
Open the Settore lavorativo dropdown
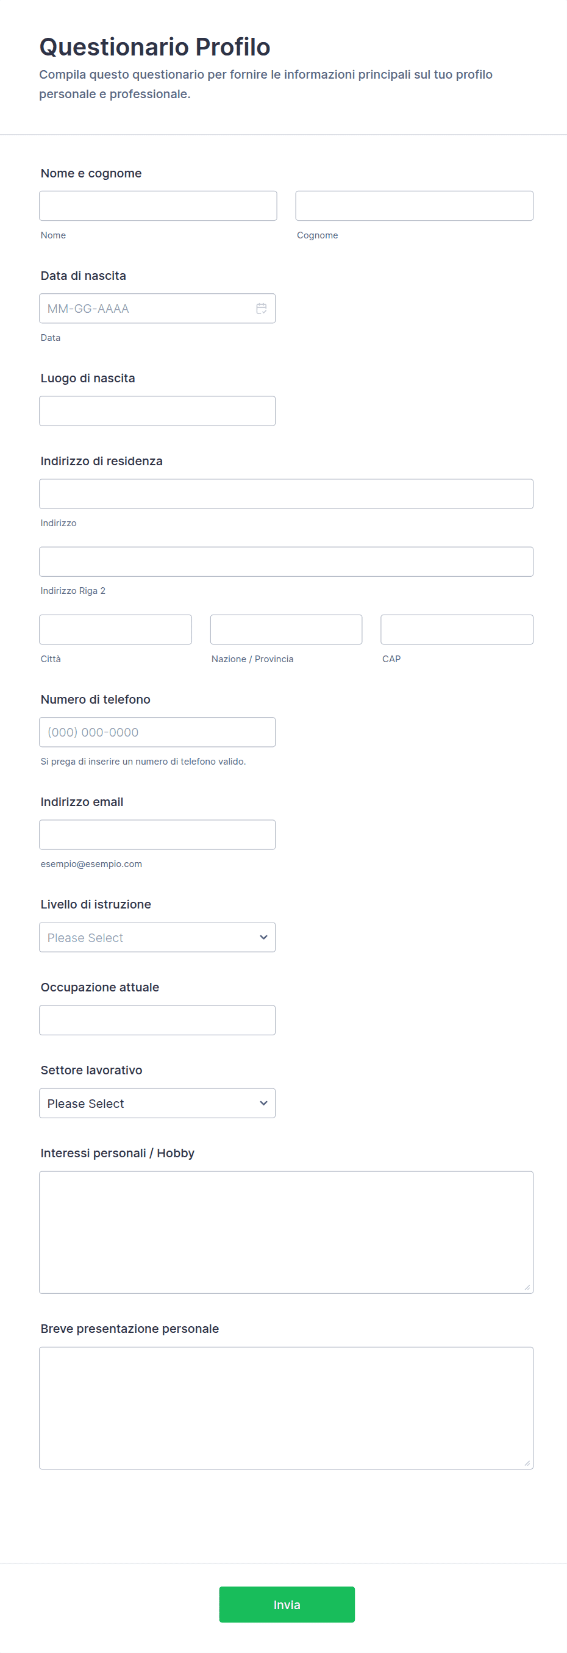click(157, 1103)
